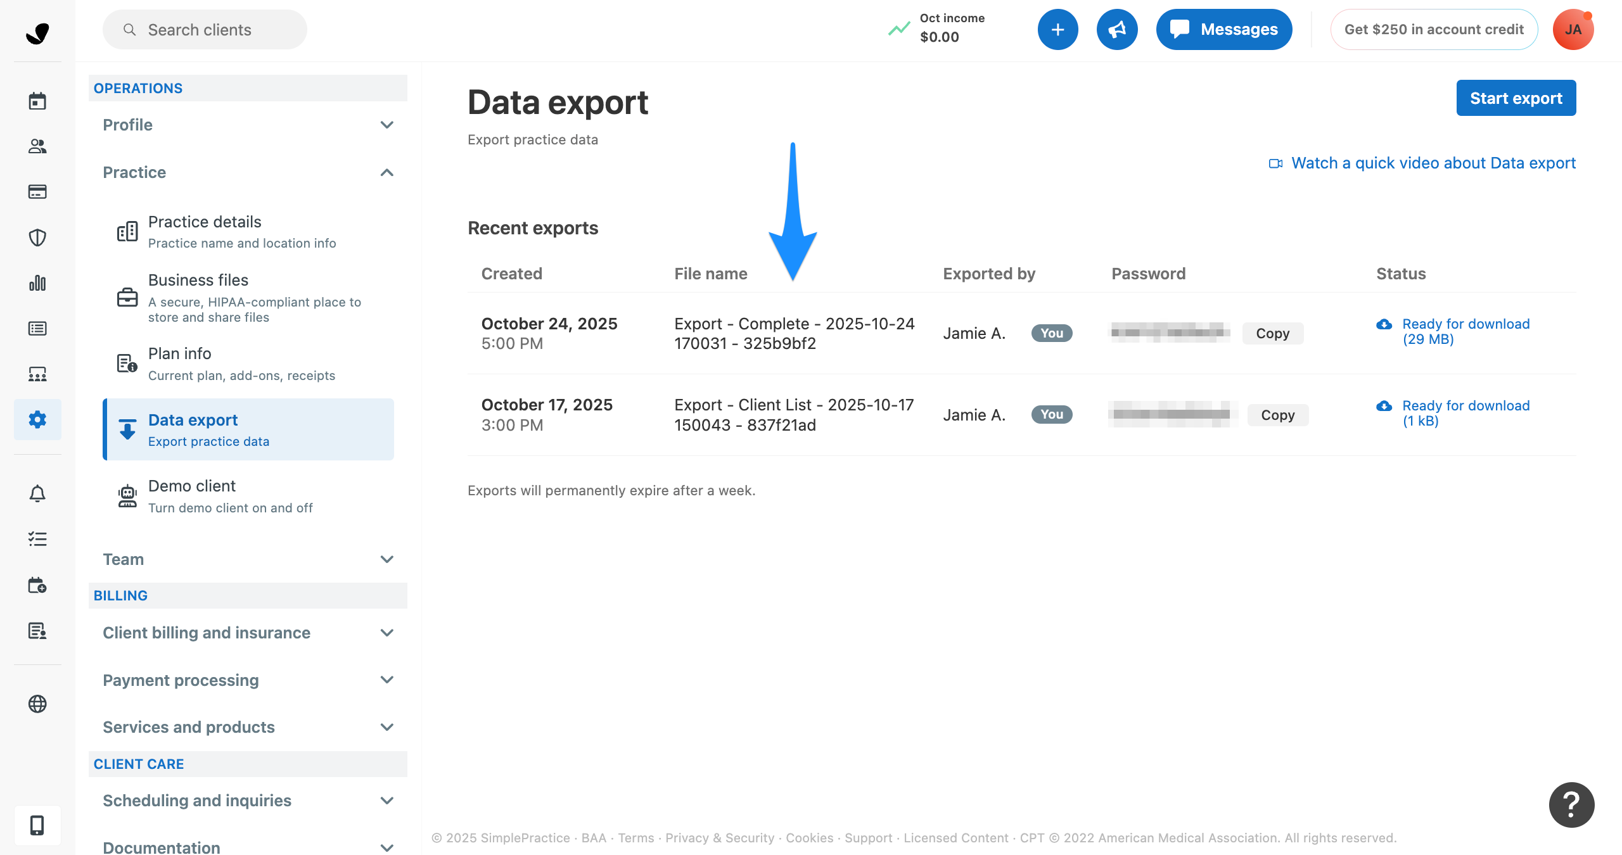Click cloud download icon for 1 kB export
The height and width of the screenshot is (855, 1622).
tap(1384, 406)
